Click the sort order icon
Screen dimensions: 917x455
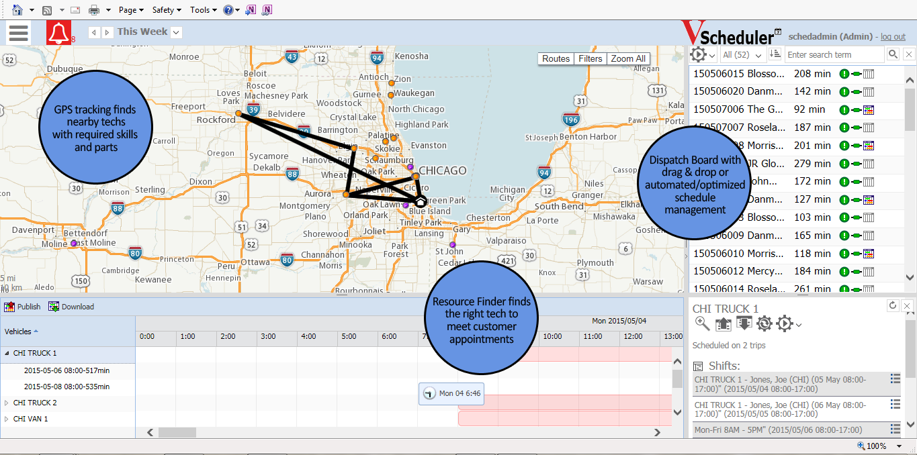point(775,54)
